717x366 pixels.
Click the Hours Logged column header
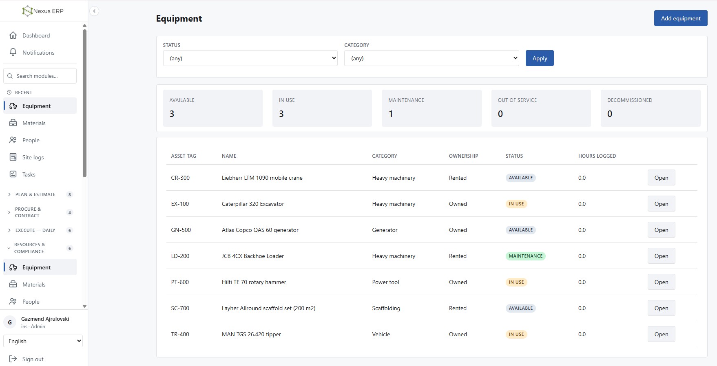point(597,156)
